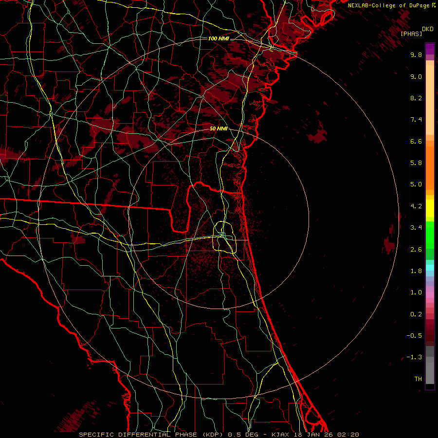This screenshot has width=438, height=438.
Task: Pick the bright green color bar segment
Action: 430,235
